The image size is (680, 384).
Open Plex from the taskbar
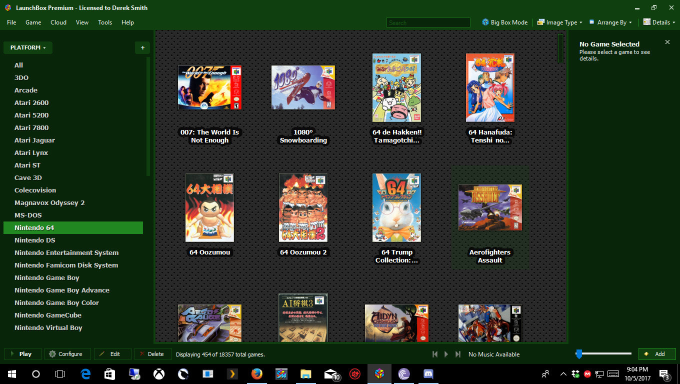[232, 373]
